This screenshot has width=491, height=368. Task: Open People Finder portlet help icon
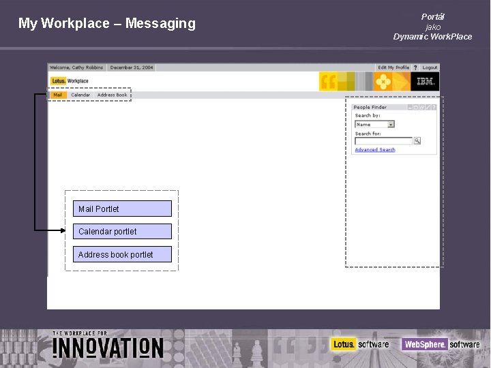coord(434,107)
